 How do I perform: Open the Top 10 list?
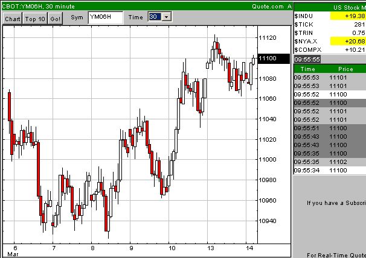[x=35, y=19]
